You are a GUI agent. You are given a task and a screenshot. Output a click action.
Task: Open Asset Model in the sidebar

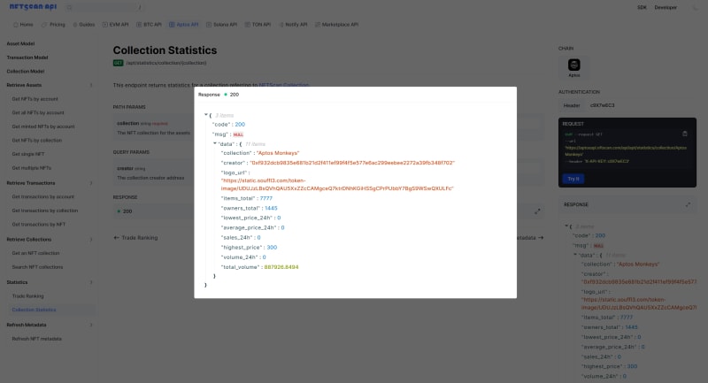point(20,43)
